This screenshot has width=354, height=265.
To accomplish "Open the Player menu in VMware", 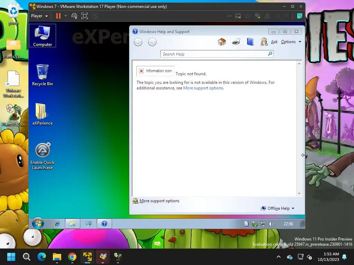I will (39, 16).
